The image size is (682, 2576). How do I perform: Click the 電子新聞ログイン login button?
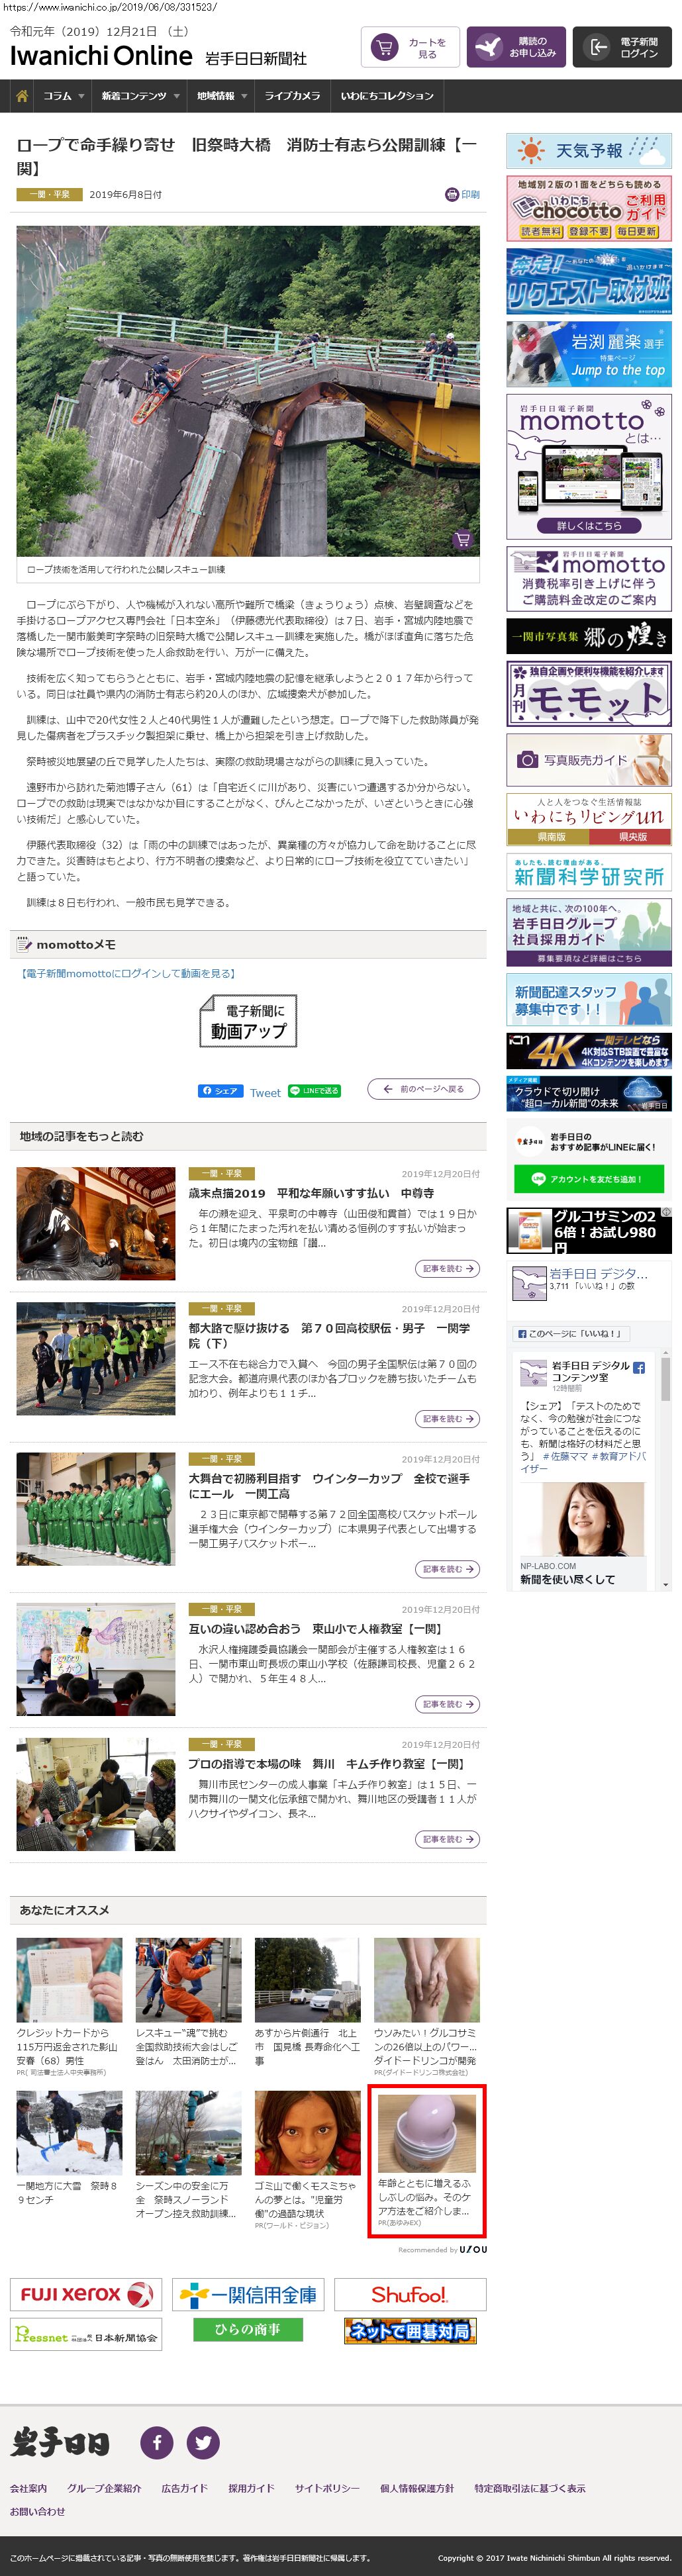click(622, 47)
